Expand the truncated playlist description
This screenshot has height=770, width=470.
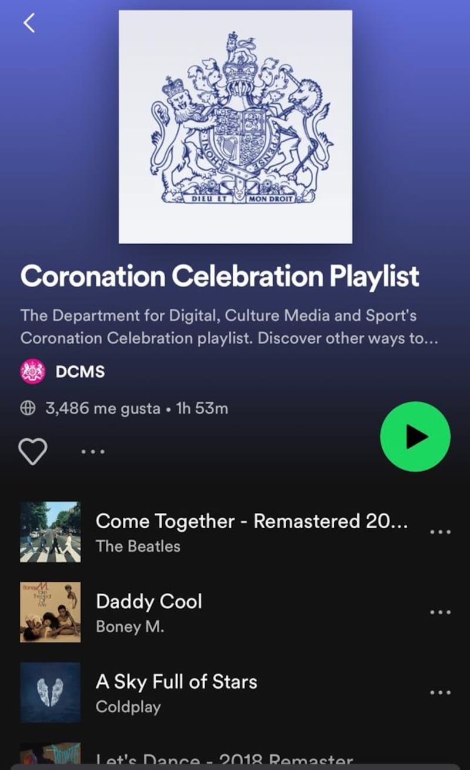[230, 327]
